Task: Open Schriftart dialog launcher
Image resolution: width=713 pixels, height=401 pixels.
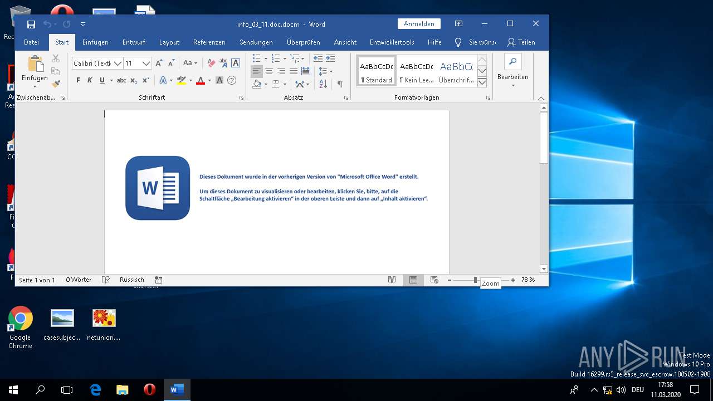Action: click(241, 97)
